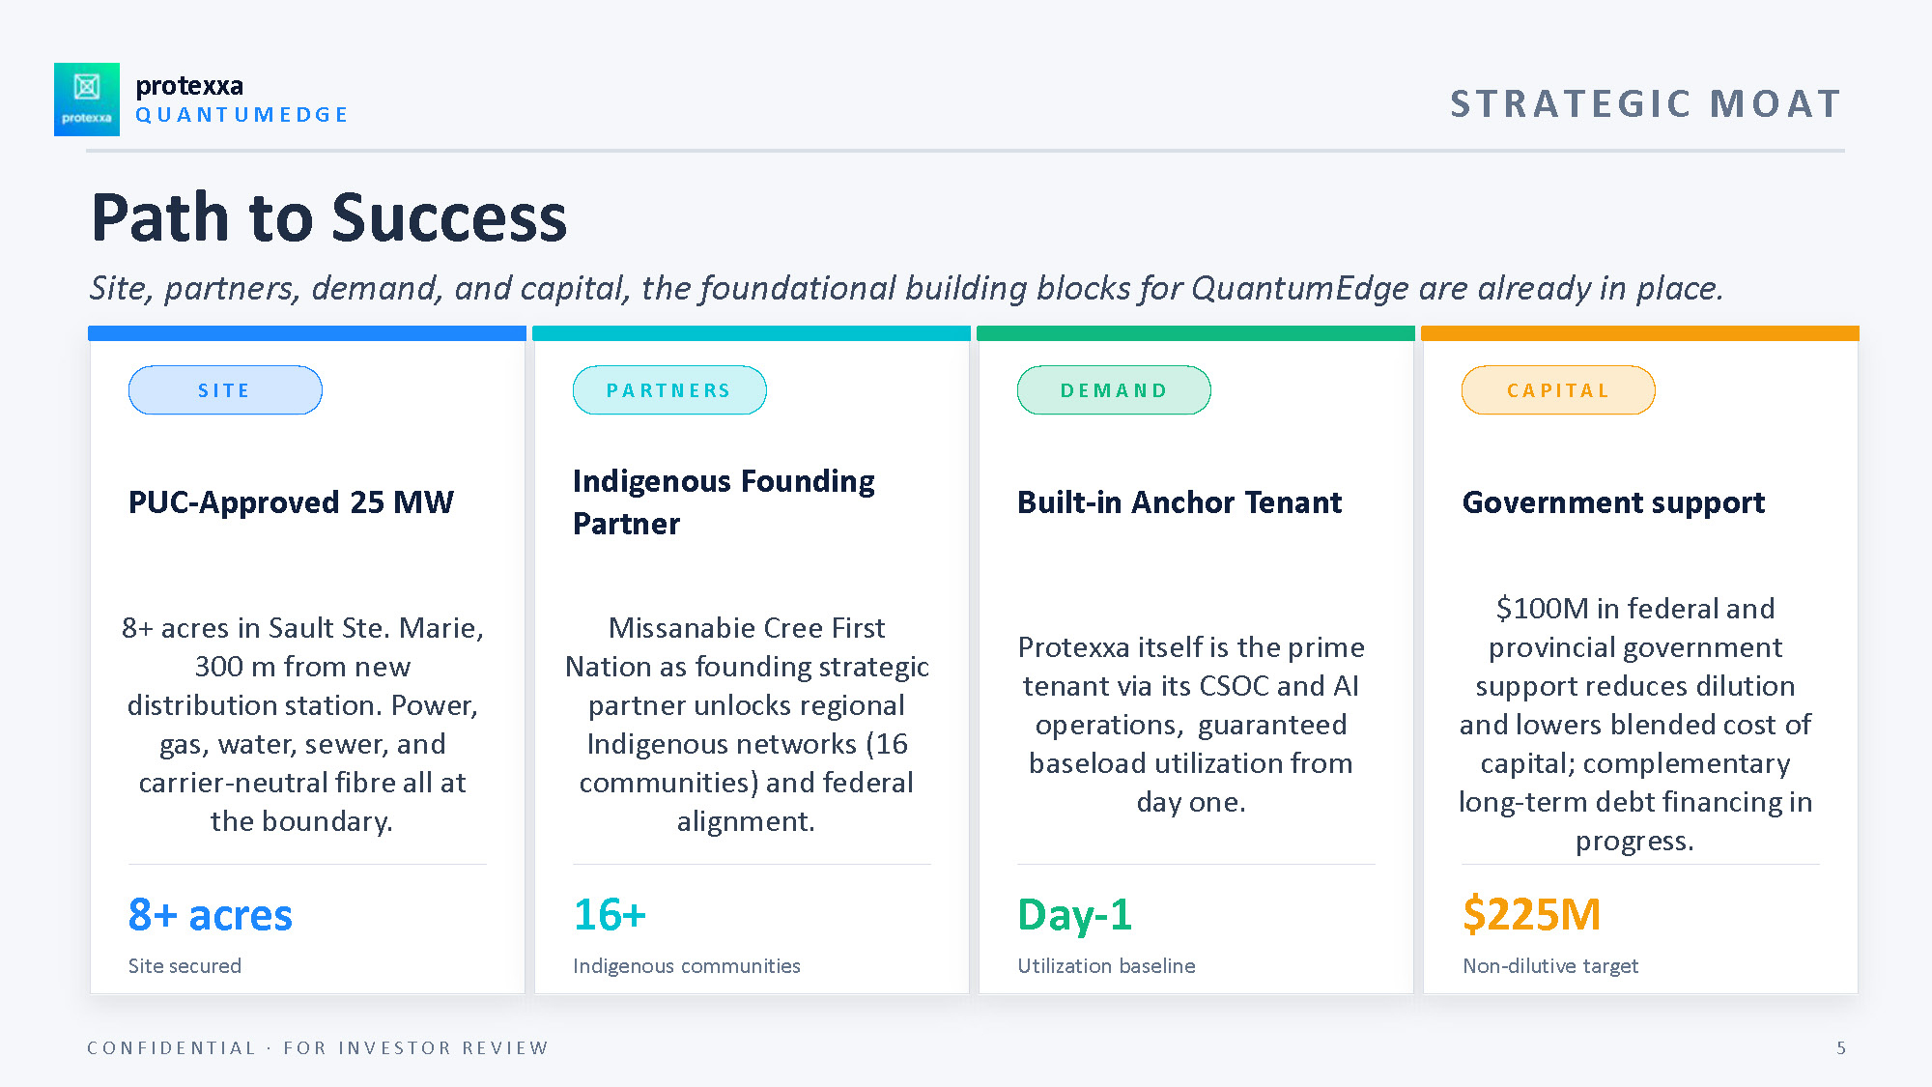Select the Path to Success title
The width and height of the screenshot is (1932, 1087).
click(x=329, y=217)
